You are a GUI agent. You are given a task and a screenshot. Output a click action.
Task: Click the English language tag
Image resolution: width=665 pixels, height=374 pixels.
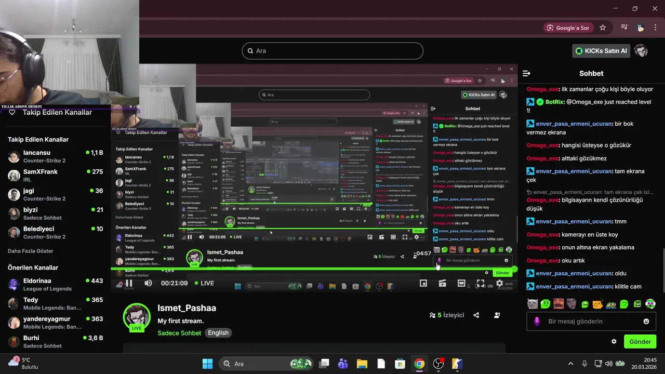218,333
